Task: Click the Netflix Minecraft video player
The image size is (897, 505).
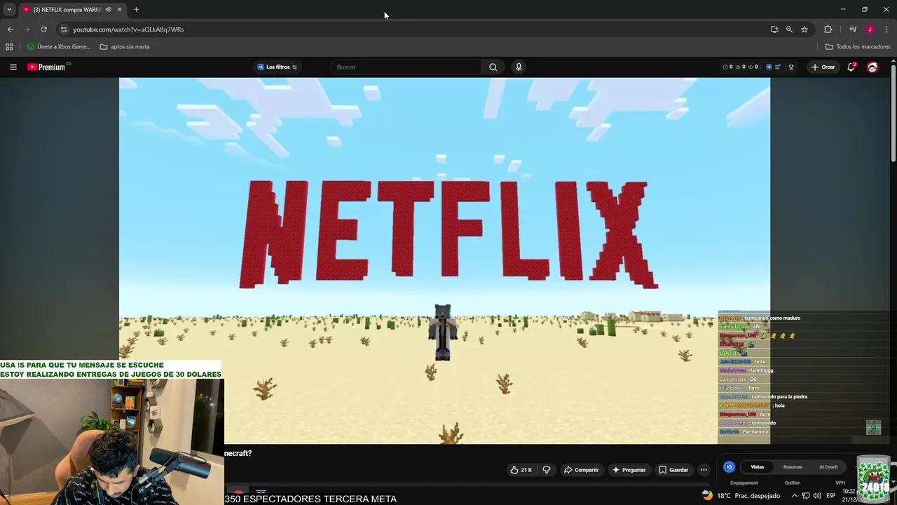Action: [x=444, y=261]
